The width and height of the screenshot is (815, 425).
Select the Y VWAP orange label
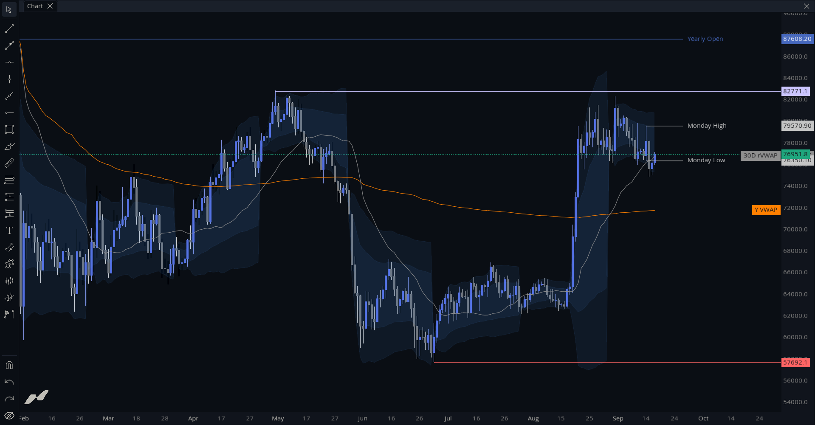point(766,210)
